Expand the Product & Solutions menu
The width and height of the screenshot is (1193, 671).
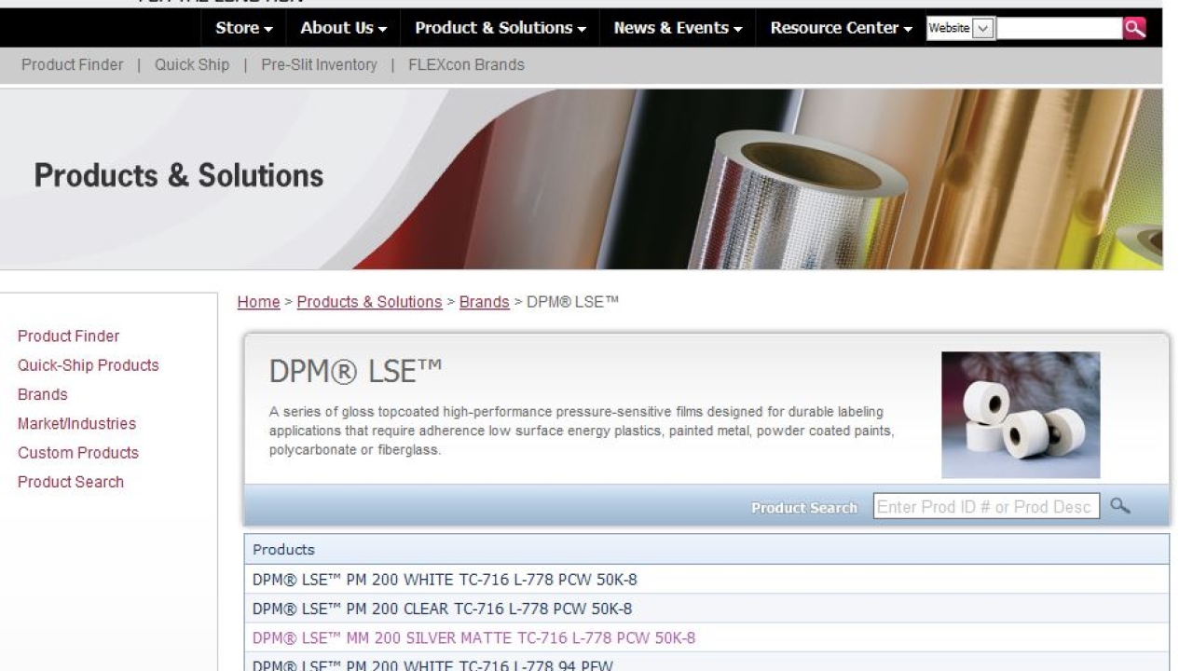(501, 28)
